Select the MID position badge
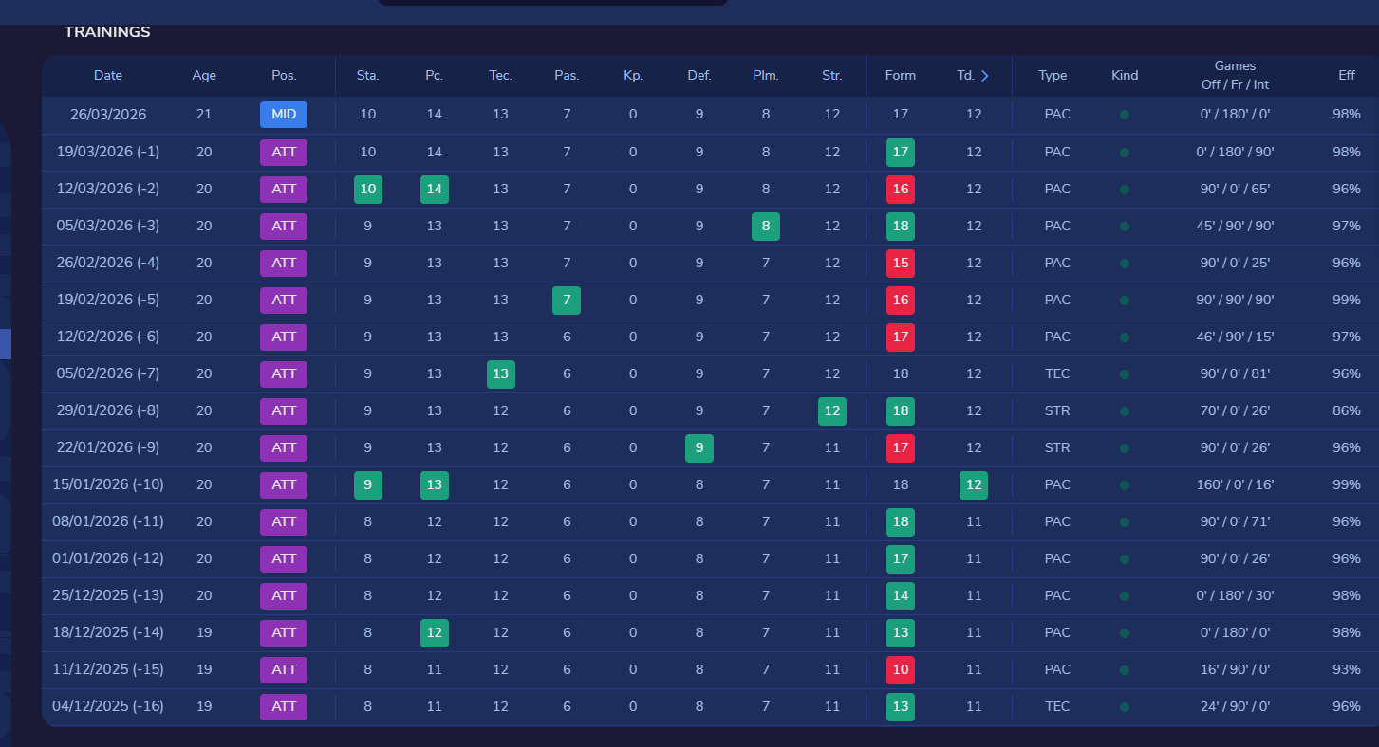The image size is (1379, 747). click(284, 115)
